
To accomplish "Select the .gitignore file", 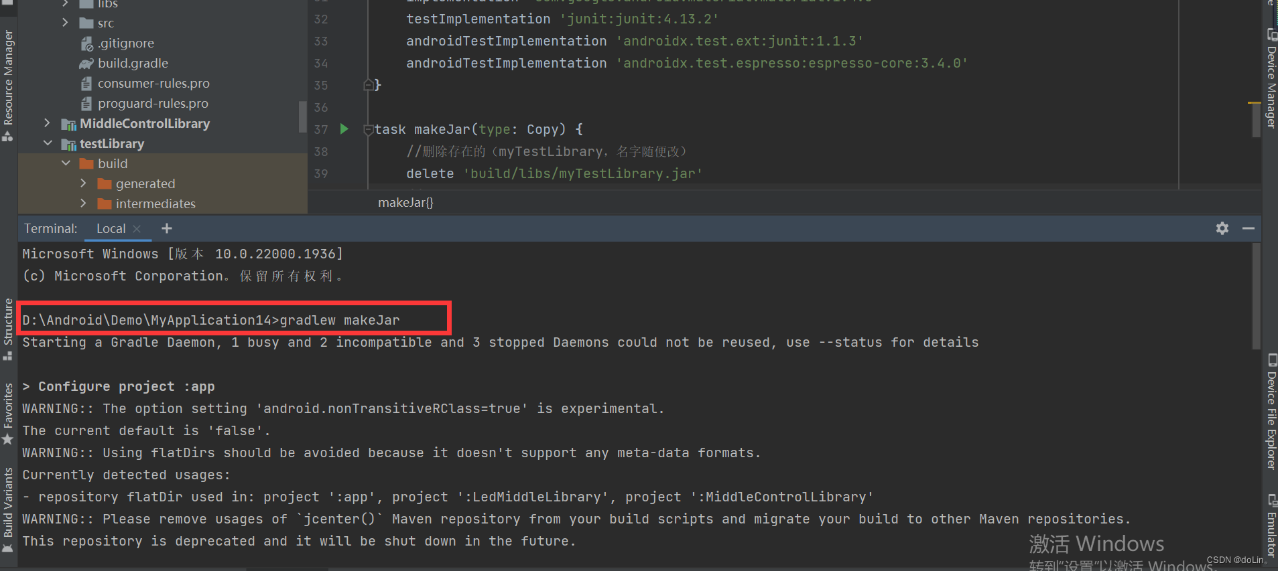I will click(x=126, y=43).
